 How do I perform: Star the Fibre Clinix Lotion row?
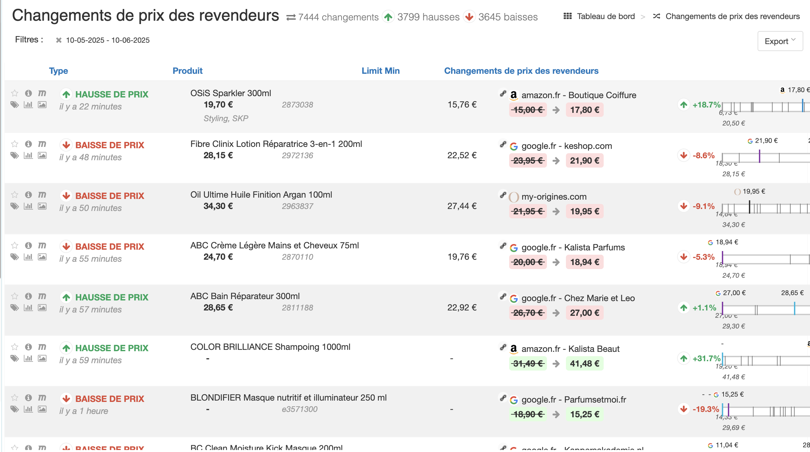coord(14,144)
